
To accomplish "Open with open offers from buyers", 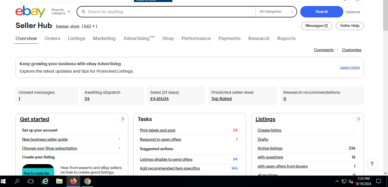I will (x=282, y=166).
